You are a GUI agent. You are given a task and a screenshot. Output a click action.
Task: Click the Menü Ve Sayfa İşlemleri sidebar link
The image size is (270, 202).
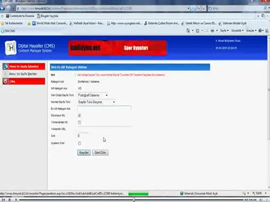coord(23,74)
